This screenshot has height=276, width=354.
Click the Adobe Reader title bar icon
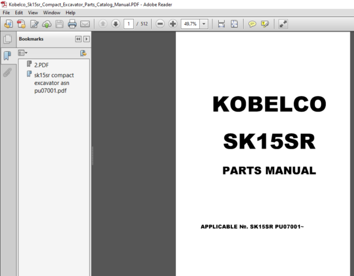pyautogui.click(x=4, y=4)
